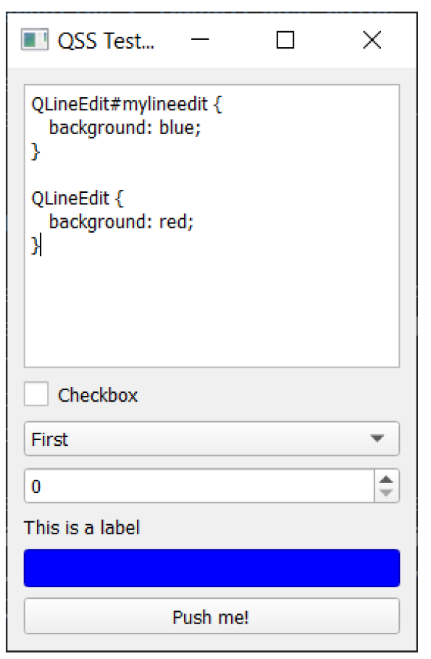
Task: Click the QSS Test... title bar text
Action: tap(106, 41)
